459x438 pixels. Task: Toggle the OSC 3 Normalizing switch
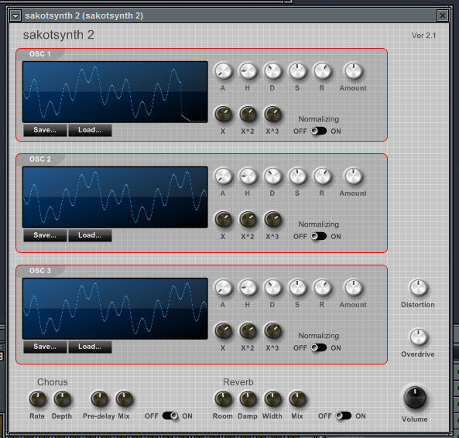pos(318,347)
